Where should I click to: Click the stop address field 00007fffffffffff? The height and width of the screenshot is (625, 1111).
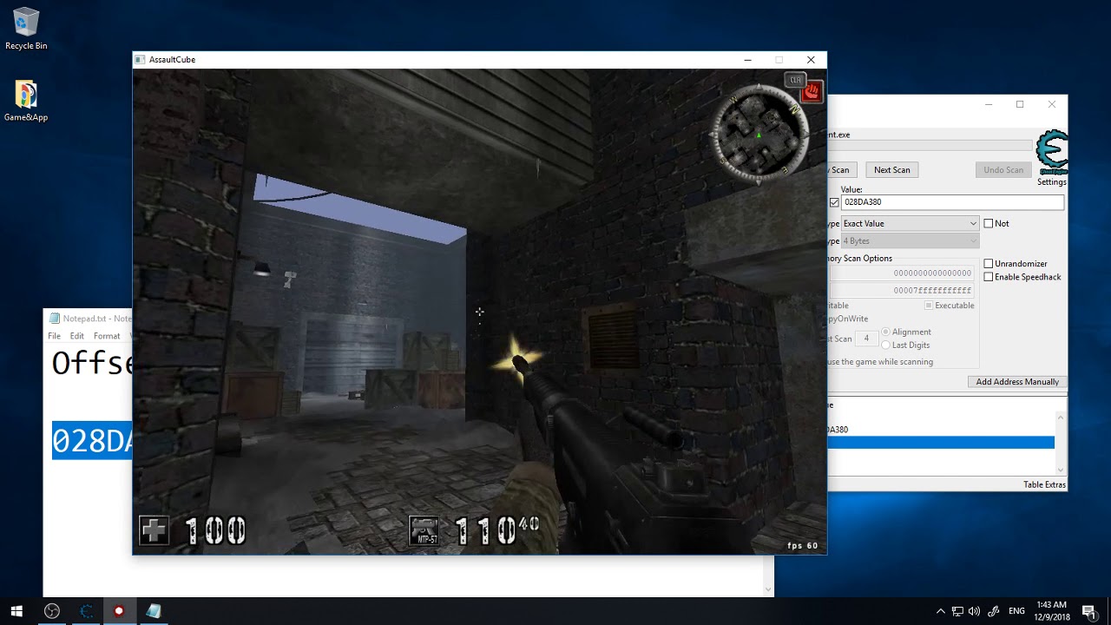click(x=903, y=290)
